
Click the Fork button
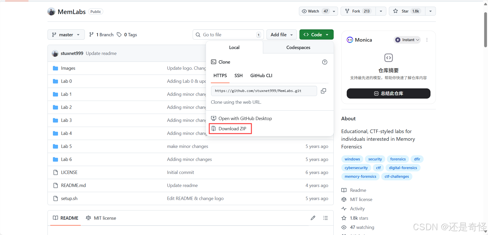[358, 11]
